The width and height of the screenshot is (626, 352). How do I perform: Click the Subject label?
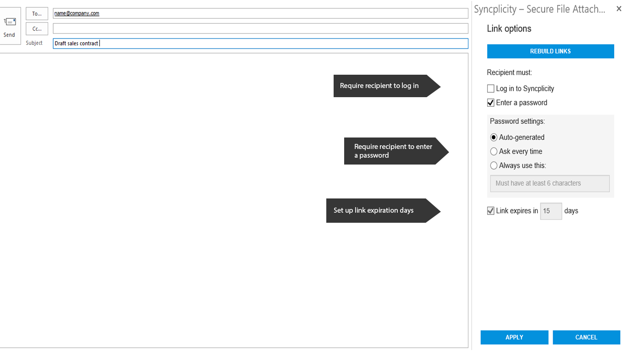point(34,43)
